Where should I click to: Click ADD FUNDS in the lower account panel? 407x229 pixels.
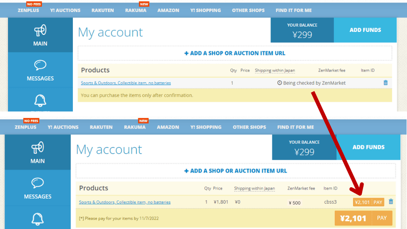coord(368,147)
